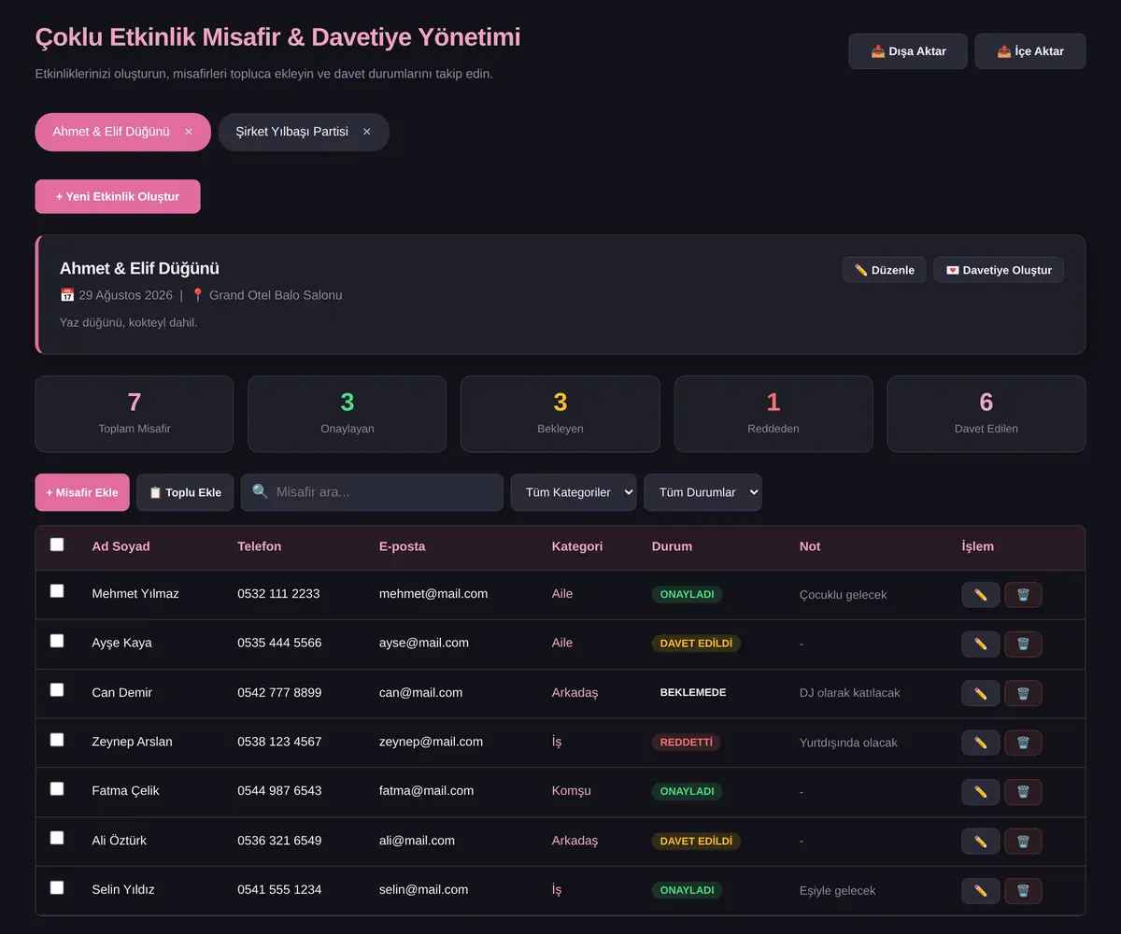Delete Ayşe Kaya using trash icon
The image size is (1121, 934).
(1023, 644)
